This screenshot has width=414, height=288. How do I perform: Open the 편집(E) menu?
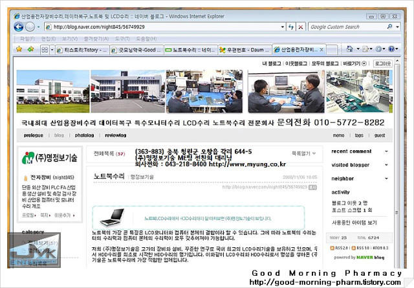[49, 39]
